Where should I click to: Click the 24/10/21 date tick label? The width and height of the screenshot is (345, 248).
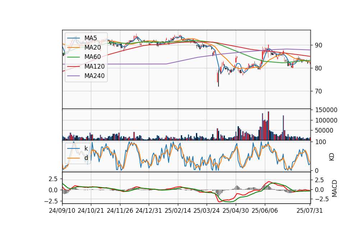pyautogui.click(x=91, y=211)
